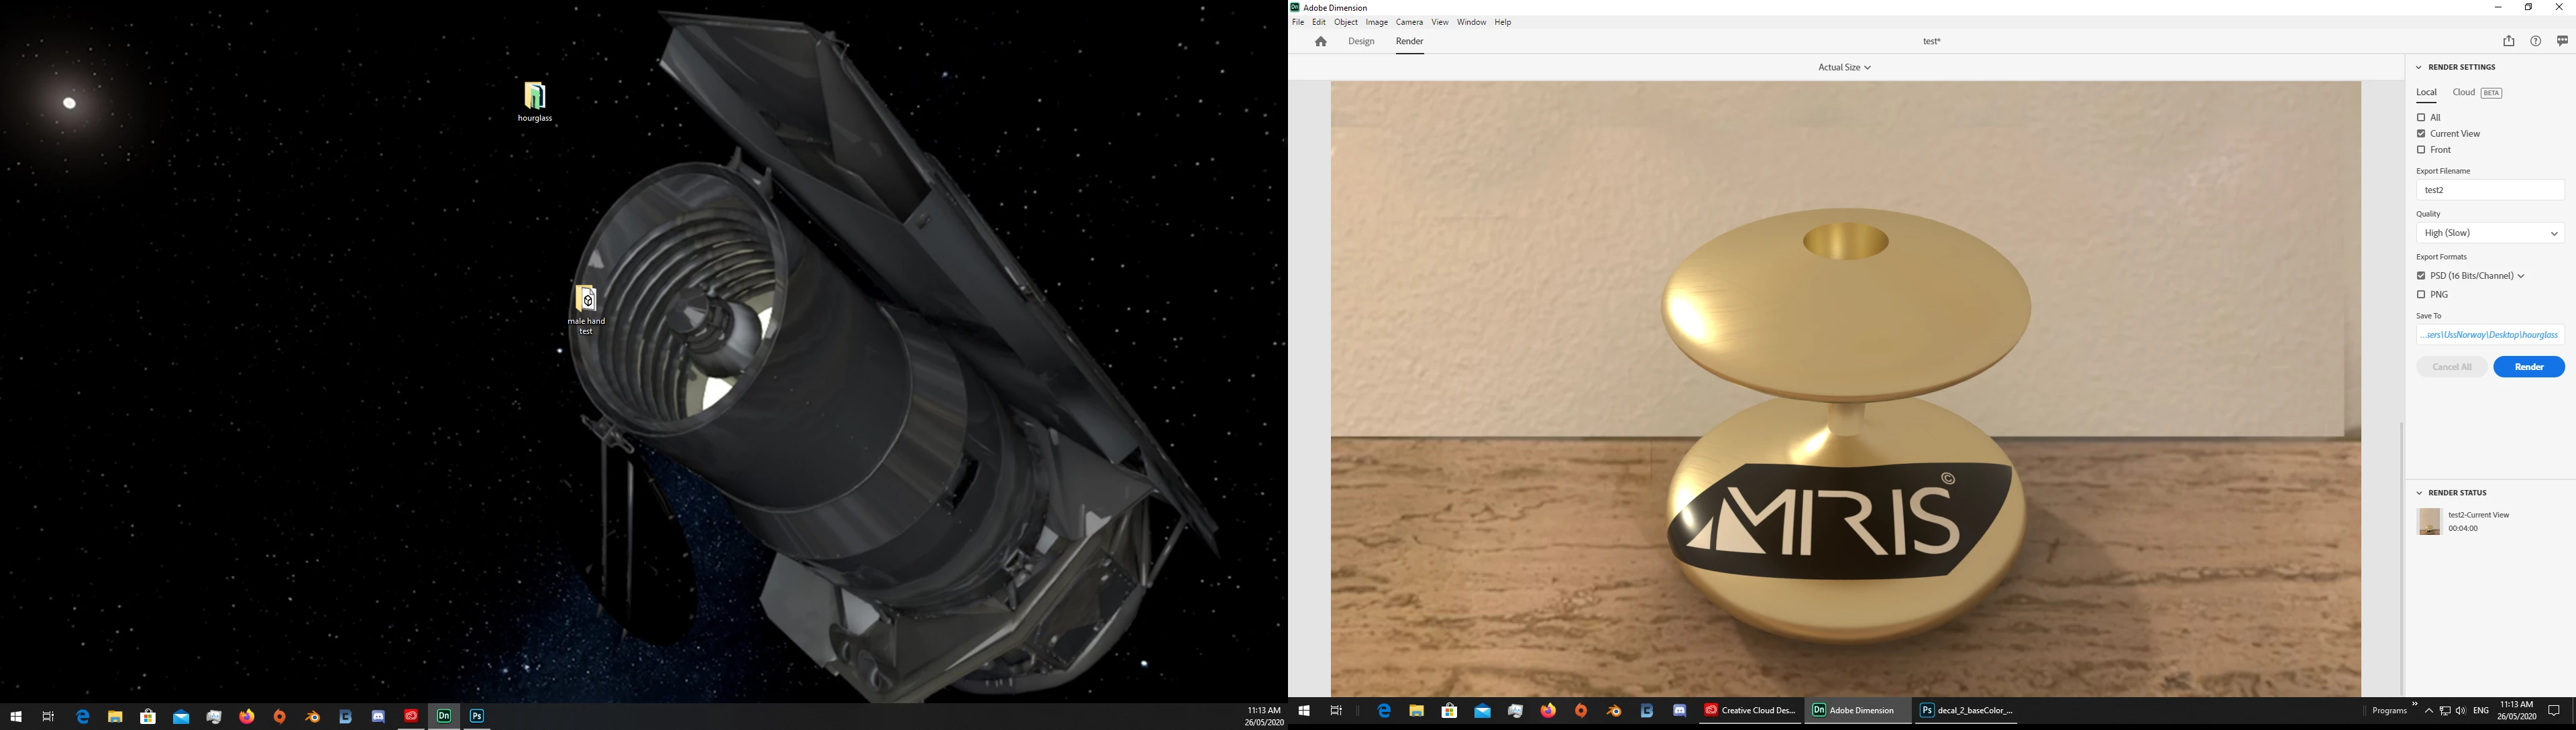Viewport: 2576px width, 730px height.
Task: Enable the PNG export format checkbox
Action: [2421, 294]
